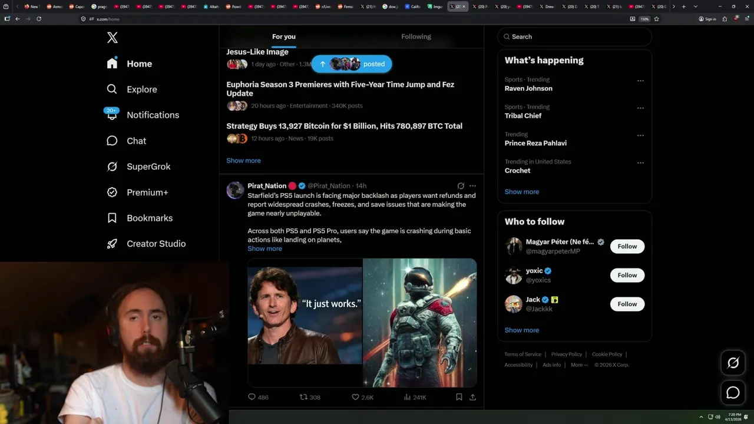Expand the footer More menu
This screenshot has width=754, height=424.
[x=579, y=365]
